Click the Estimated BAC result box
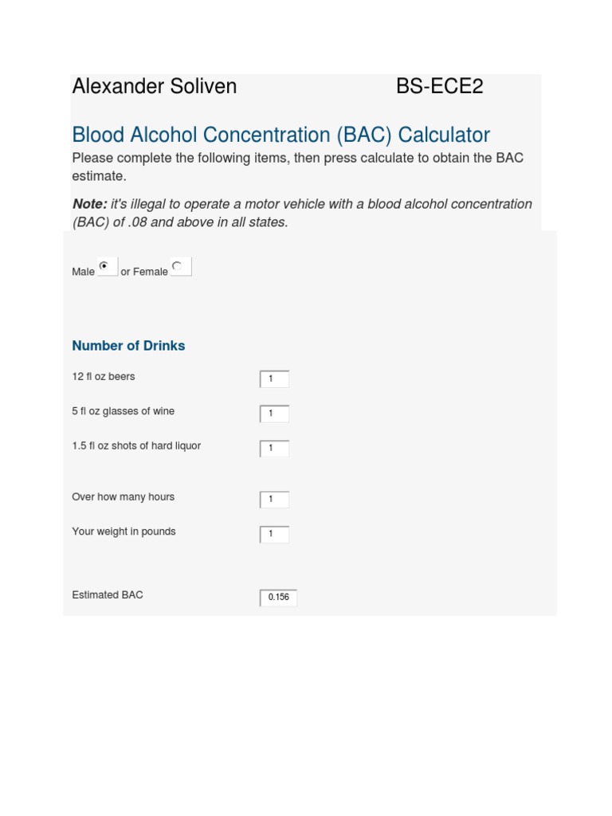The height and width of the screenshot is (816, 612). (278, 597)
